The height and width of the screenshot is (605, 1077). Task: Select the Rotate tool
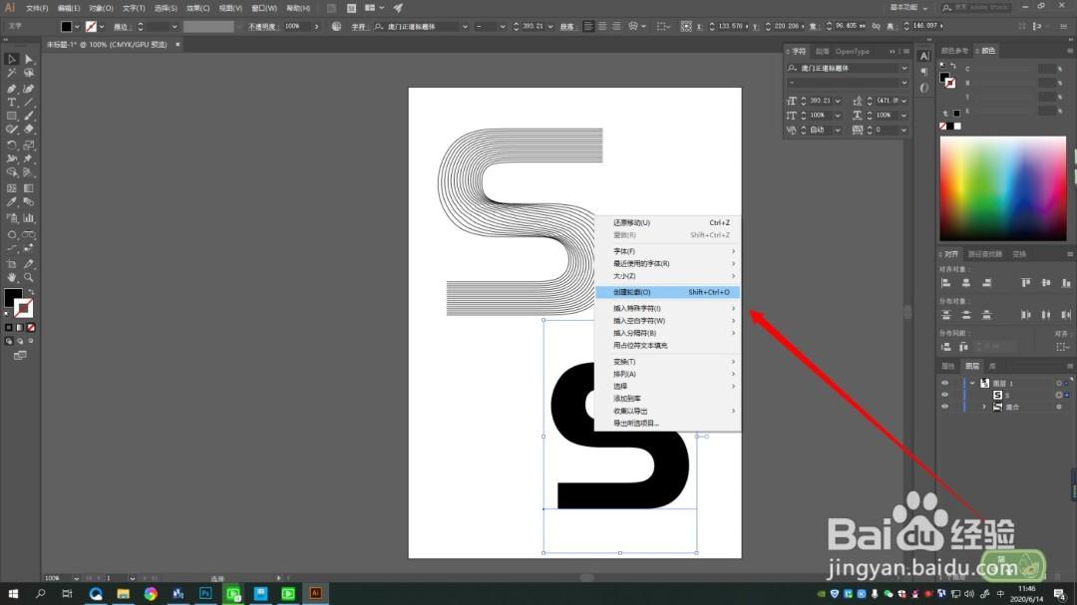pyautogui.click(x=12, y=145)
